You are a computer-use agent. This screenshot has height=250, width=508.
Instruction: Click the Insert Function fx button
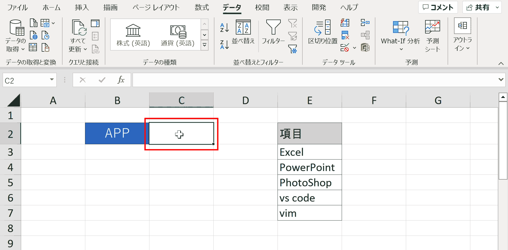[121, 80]
